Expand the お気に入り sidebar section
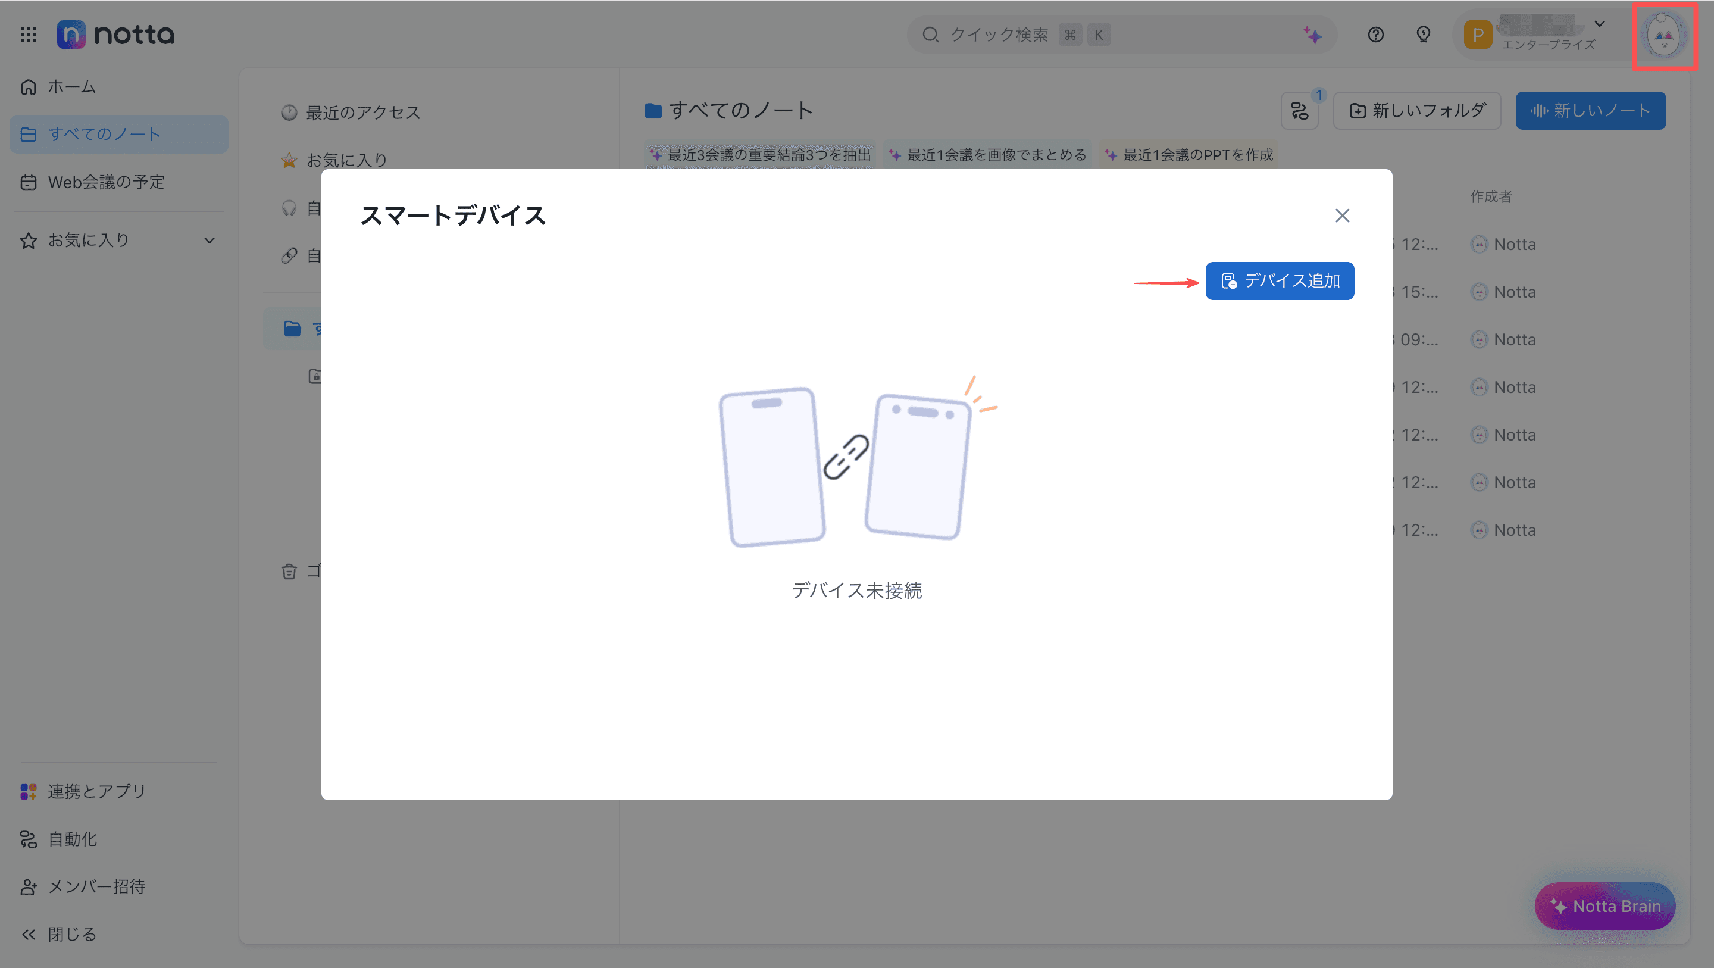 (x=209, y=241)
